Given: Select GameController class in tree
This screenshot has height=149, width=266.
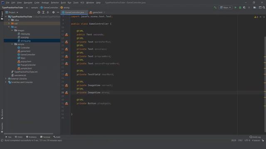Looking at the screenshot, I should click(28, 55).
